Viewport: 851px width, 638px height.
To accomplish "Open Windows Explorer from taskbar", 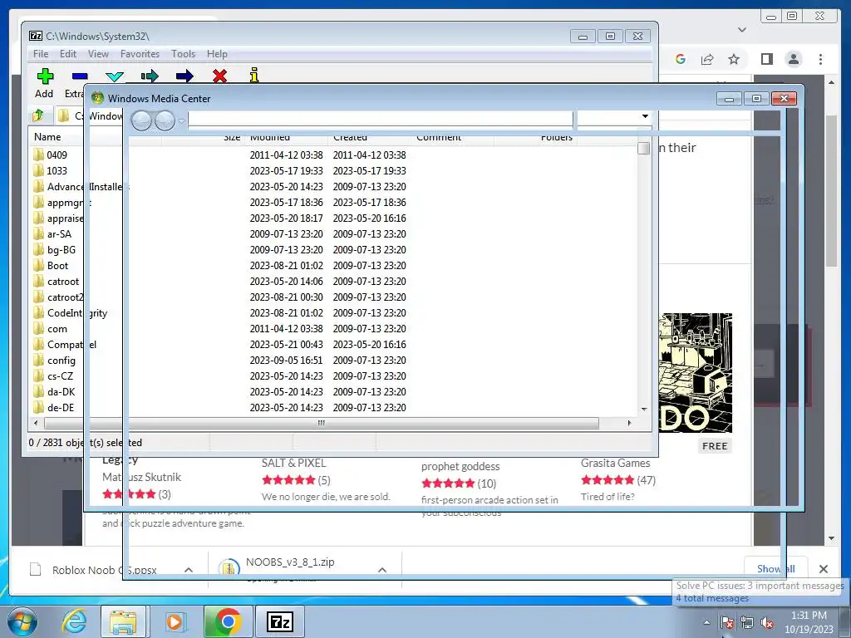I will 123,621.
